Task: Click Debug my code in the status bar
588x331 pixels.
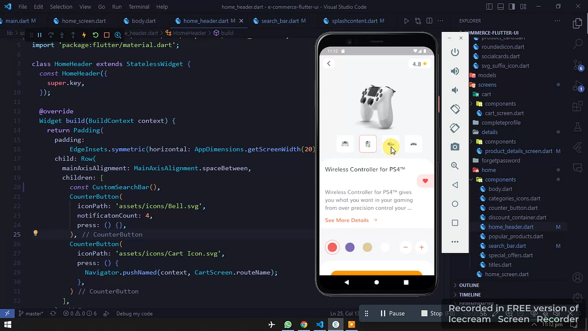Action: pos(134,313)
